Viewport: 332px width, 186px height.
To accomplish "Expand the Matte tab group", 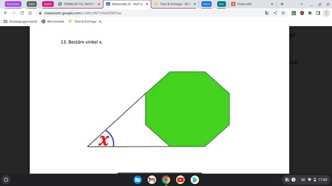I will pos(48,4).
